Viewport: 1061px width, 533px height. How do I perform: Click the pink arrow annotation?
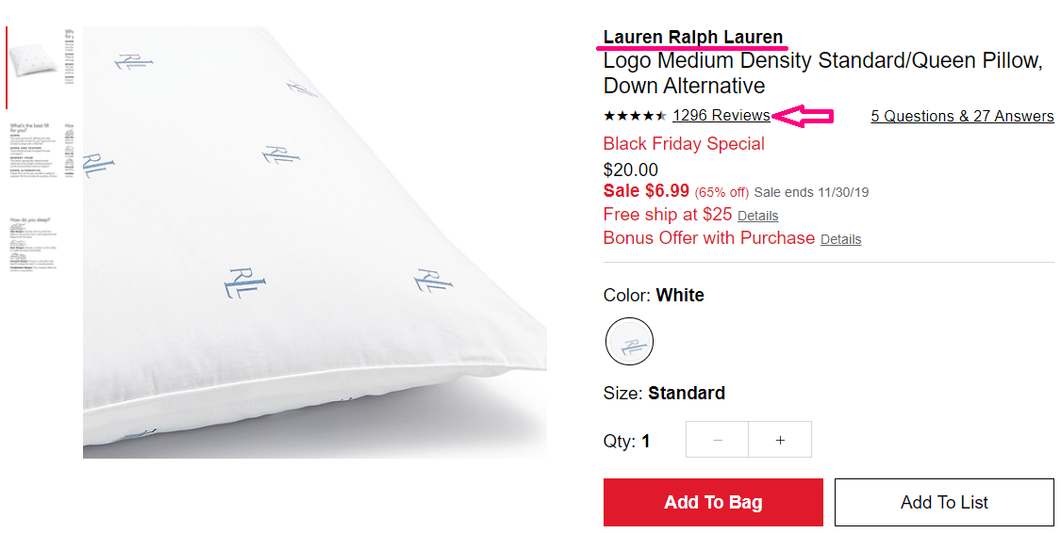(x=803, y=116)
